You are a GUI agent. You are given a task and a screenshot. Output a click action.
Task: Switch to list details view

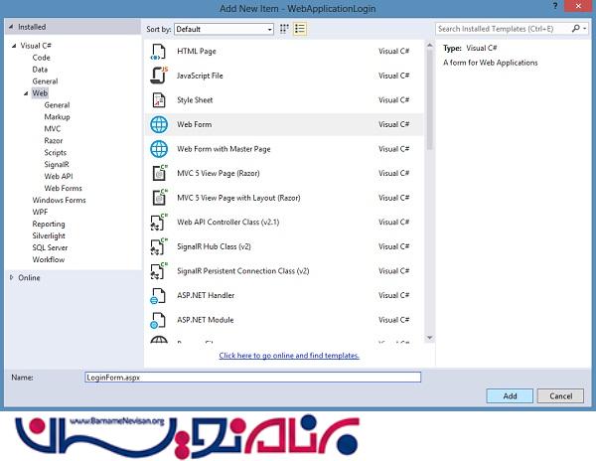[x=300, y=29]
